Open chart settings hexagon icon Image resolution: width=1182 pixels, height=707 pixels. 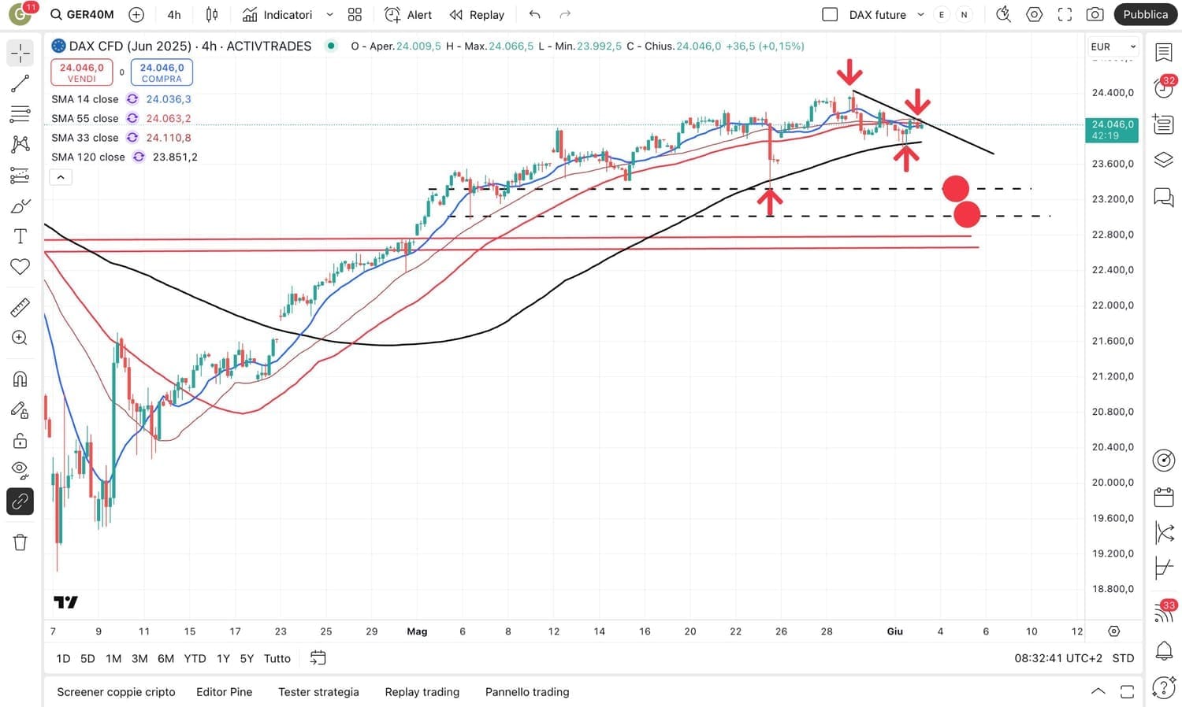pos(1034,14)
